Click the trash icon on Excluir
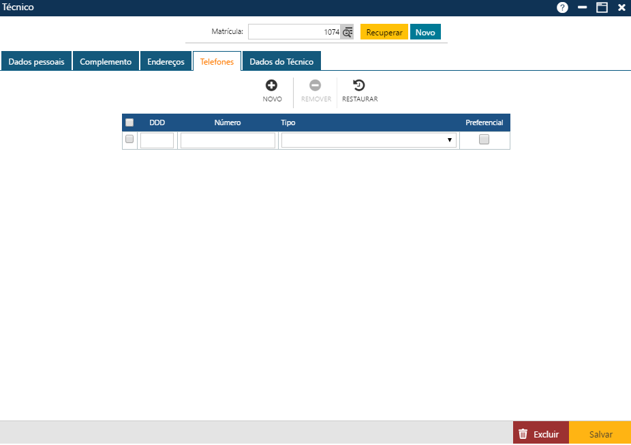 pos(523,434)
